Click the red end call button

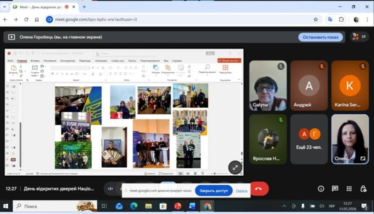click(258, 189)
